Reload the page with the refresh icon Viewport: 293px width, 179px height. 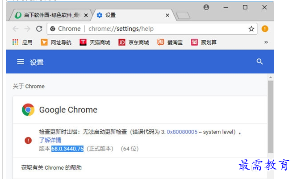click(x=39, y=29)
